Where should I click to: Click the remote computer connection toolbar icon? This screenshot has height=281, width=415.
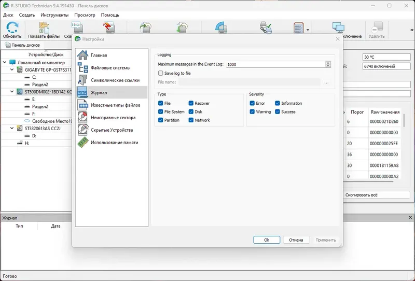pyautogui.click(x=338, y=27)
